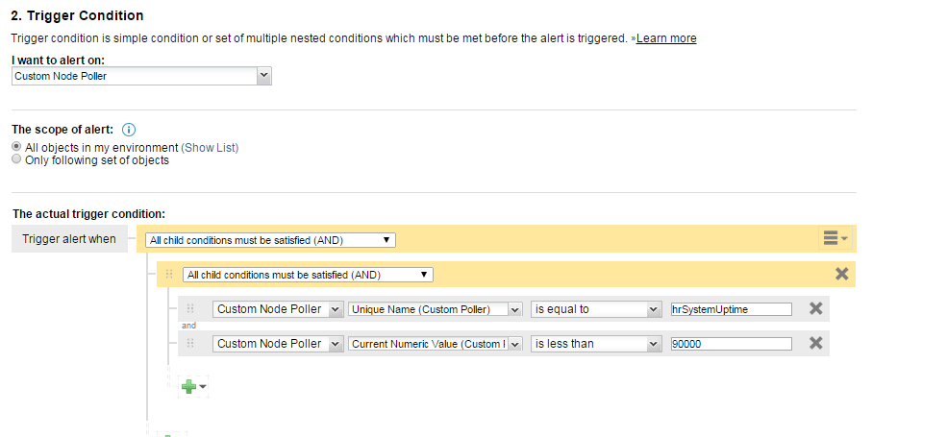The width and height of the screenshot is (947, 437).
Task: Open the 'I want to alert on' dropdown
Action: (x=141, y=76)
